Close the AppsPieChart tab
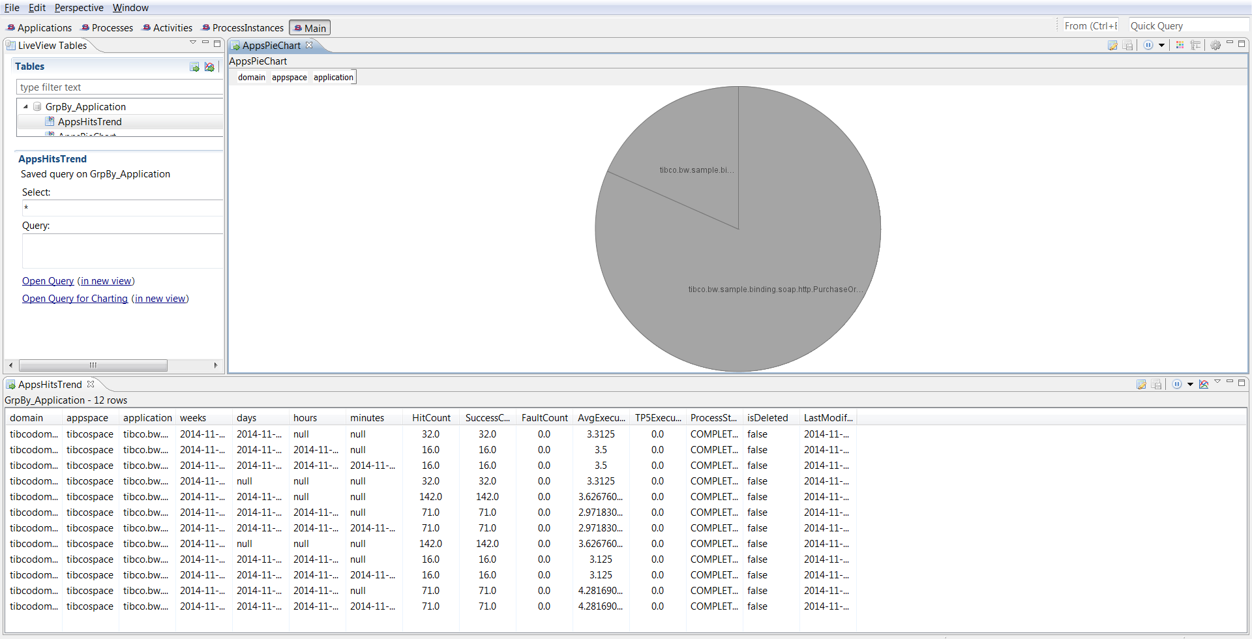Viewport: 1252px width, 639px height. tap(309, 45)
